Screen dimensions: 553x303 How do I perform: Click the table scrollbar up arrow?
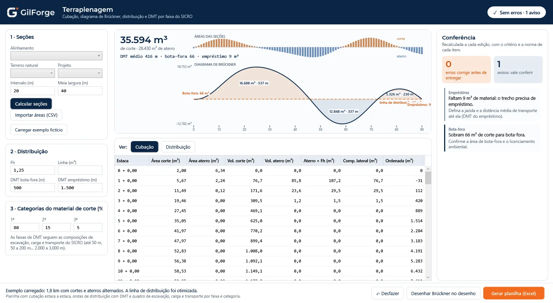(x=428, y=169)
